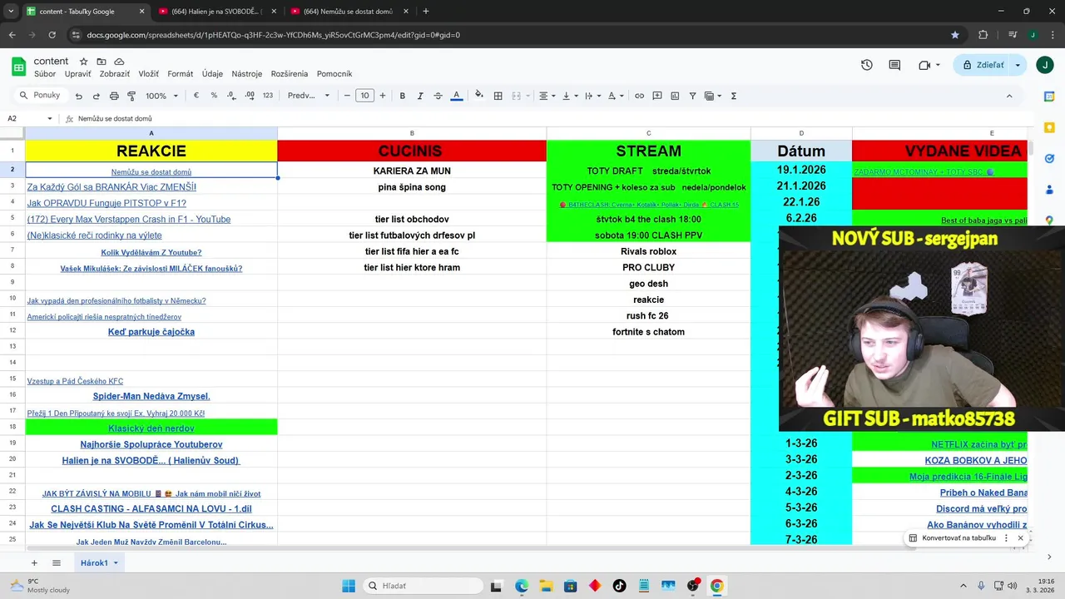Screen dimensions: 1065x599
Task: Click the Zdieľať share button
Action: pos(983,65)
